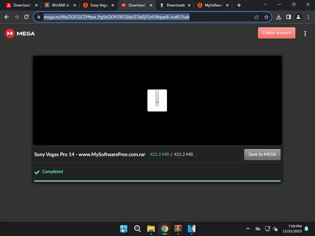Open MEGA page three-dot menu
The height and width of the screenshot is (236, 315).
(305, 33)
